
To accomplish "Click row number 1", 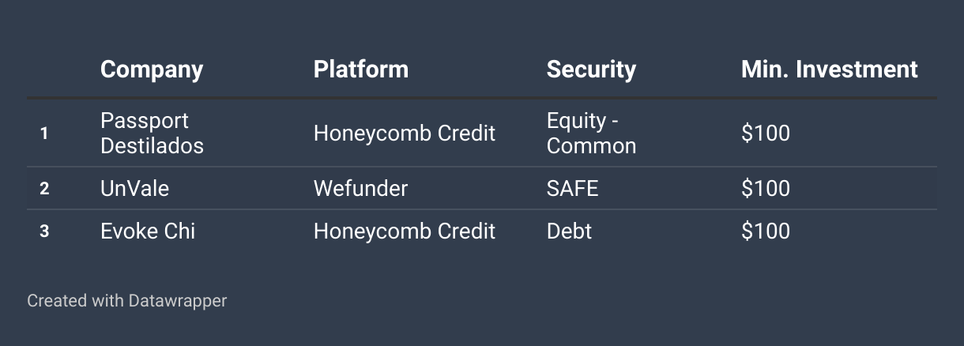I will (44, 134).
